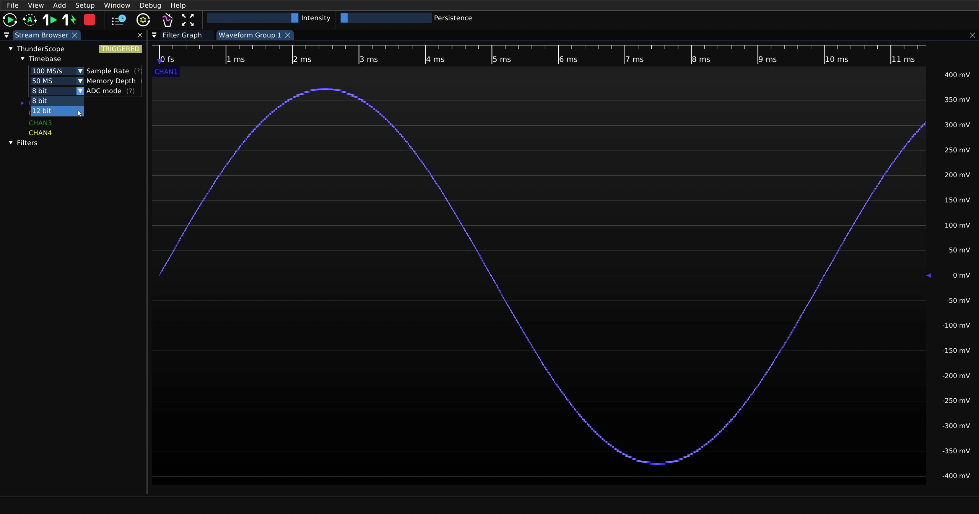
Task: Open the Window menu
Action: pyautogui.click(x=117, y=5)
